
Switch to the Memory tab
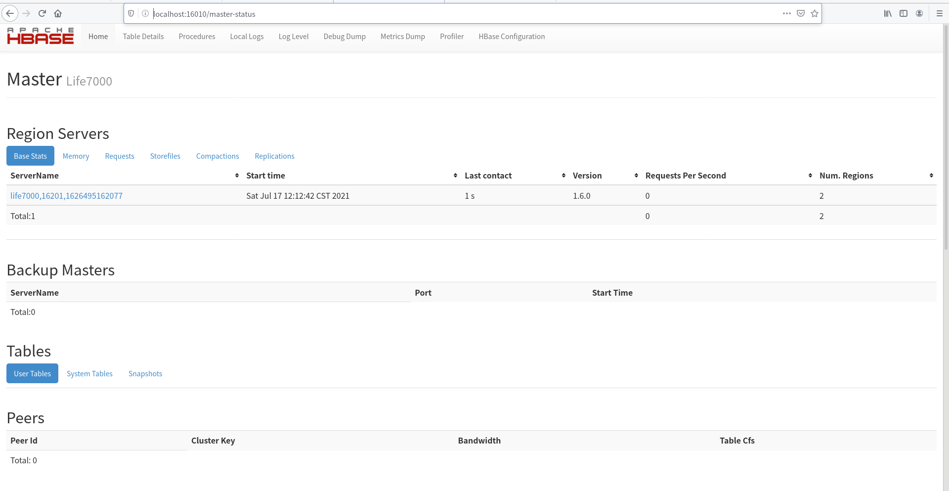point(76,156)
